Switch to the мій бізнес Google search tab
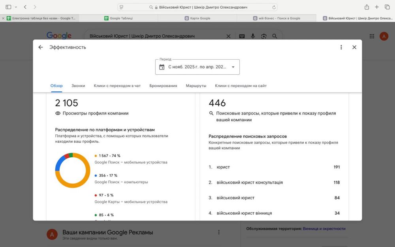Viewport: 395px width, 247px height. point(276,18)
